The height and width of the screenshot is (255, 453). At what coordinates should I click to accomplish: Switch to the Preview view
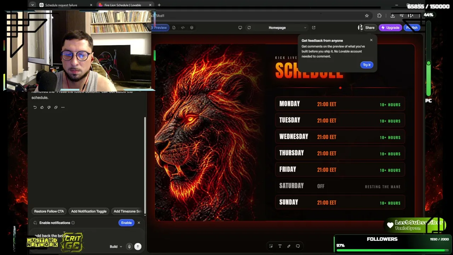point(159,28)
